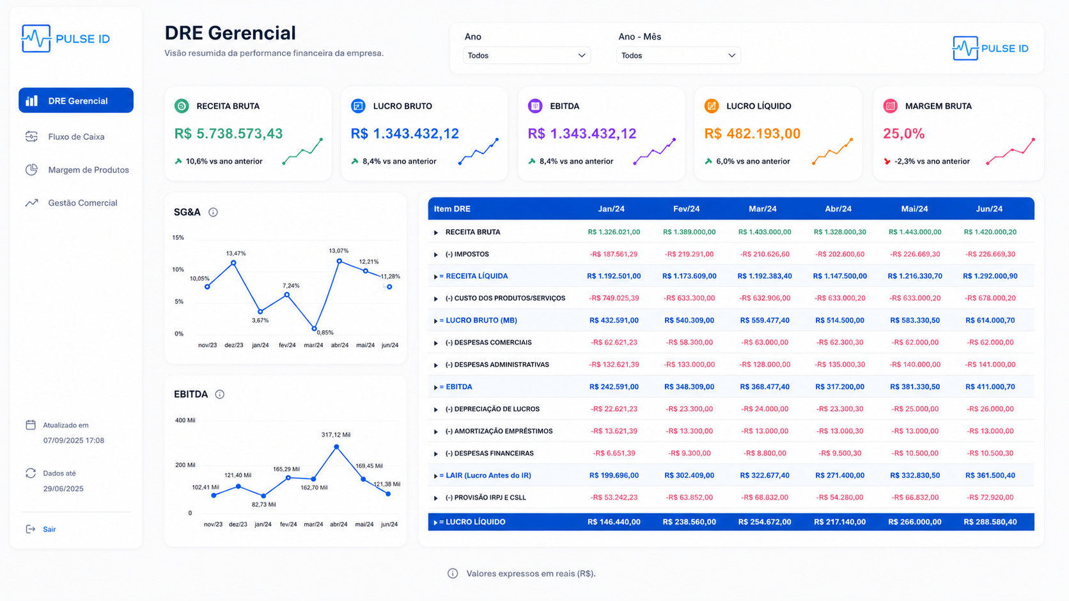Image resolution: width=1069 pixels, height=601 pixels.
Task: Click the Lucro Bruto blue card icon
Action: pos(358,106)
